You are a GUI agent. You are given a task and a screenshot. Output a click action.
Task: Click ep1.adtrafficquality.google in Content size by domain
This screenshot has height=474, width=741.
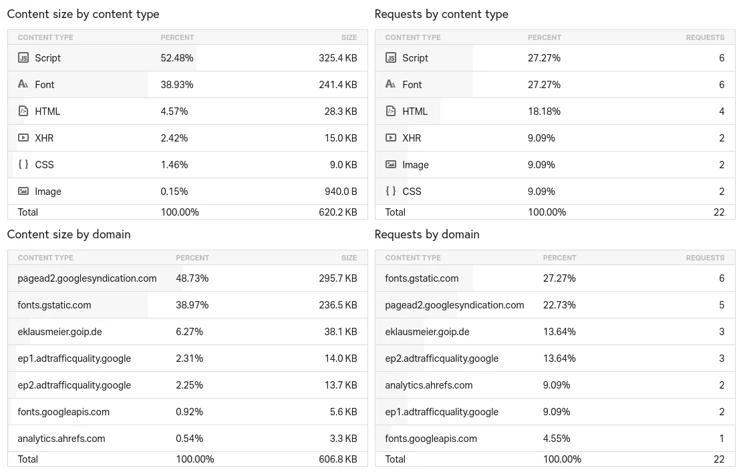pyautogui.click(x=74, y=359)
